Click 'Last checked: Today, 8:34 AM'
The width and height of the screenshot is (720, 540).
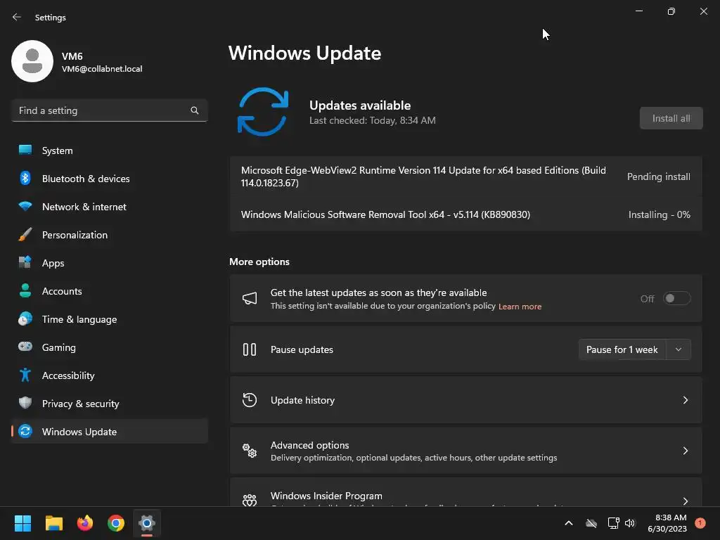click(x=373, y=120)
